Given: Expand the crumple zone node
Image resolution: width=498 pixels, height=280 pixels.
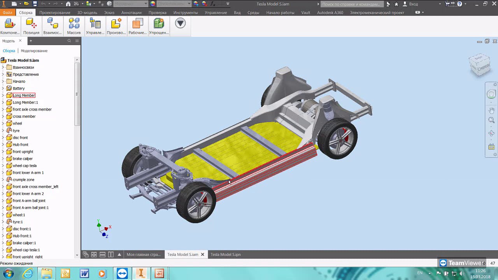Looking at the screenshot, I should (3, 180).
